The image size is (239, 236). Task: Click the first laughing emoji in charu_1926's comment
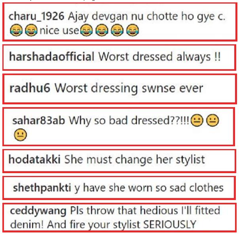click(16, 30)
